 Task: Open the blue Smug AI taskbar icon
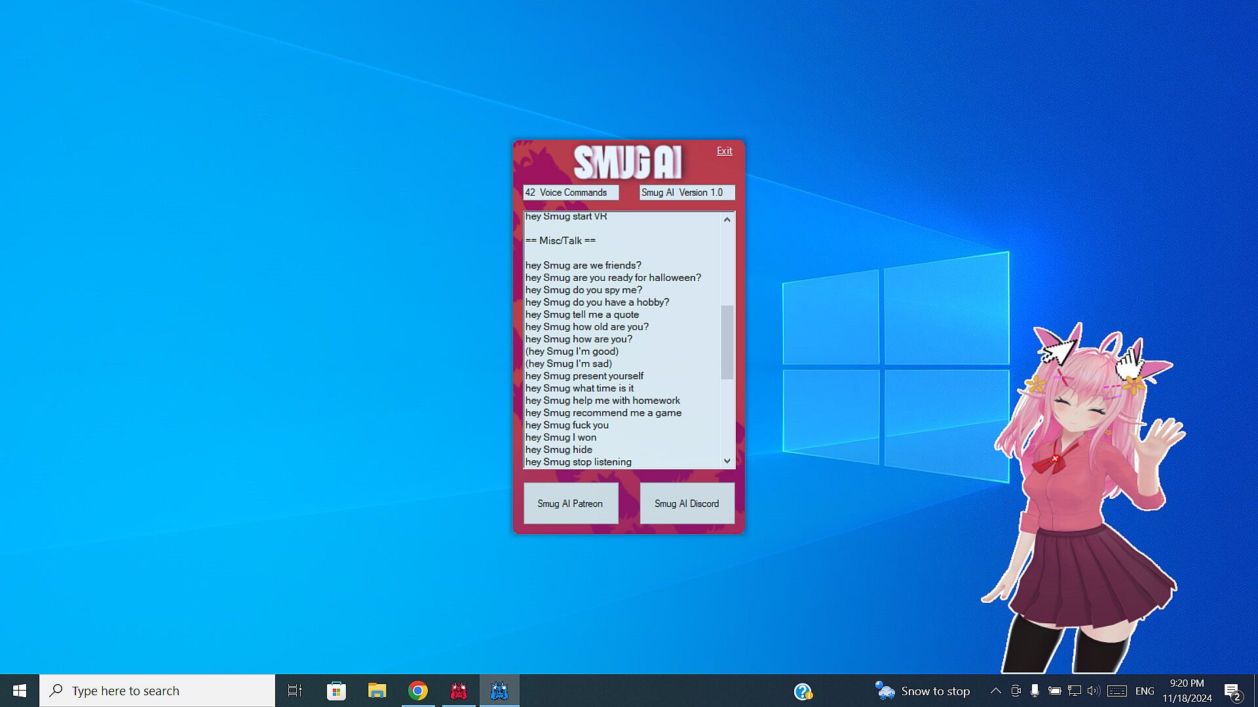[x=499, y=691]
